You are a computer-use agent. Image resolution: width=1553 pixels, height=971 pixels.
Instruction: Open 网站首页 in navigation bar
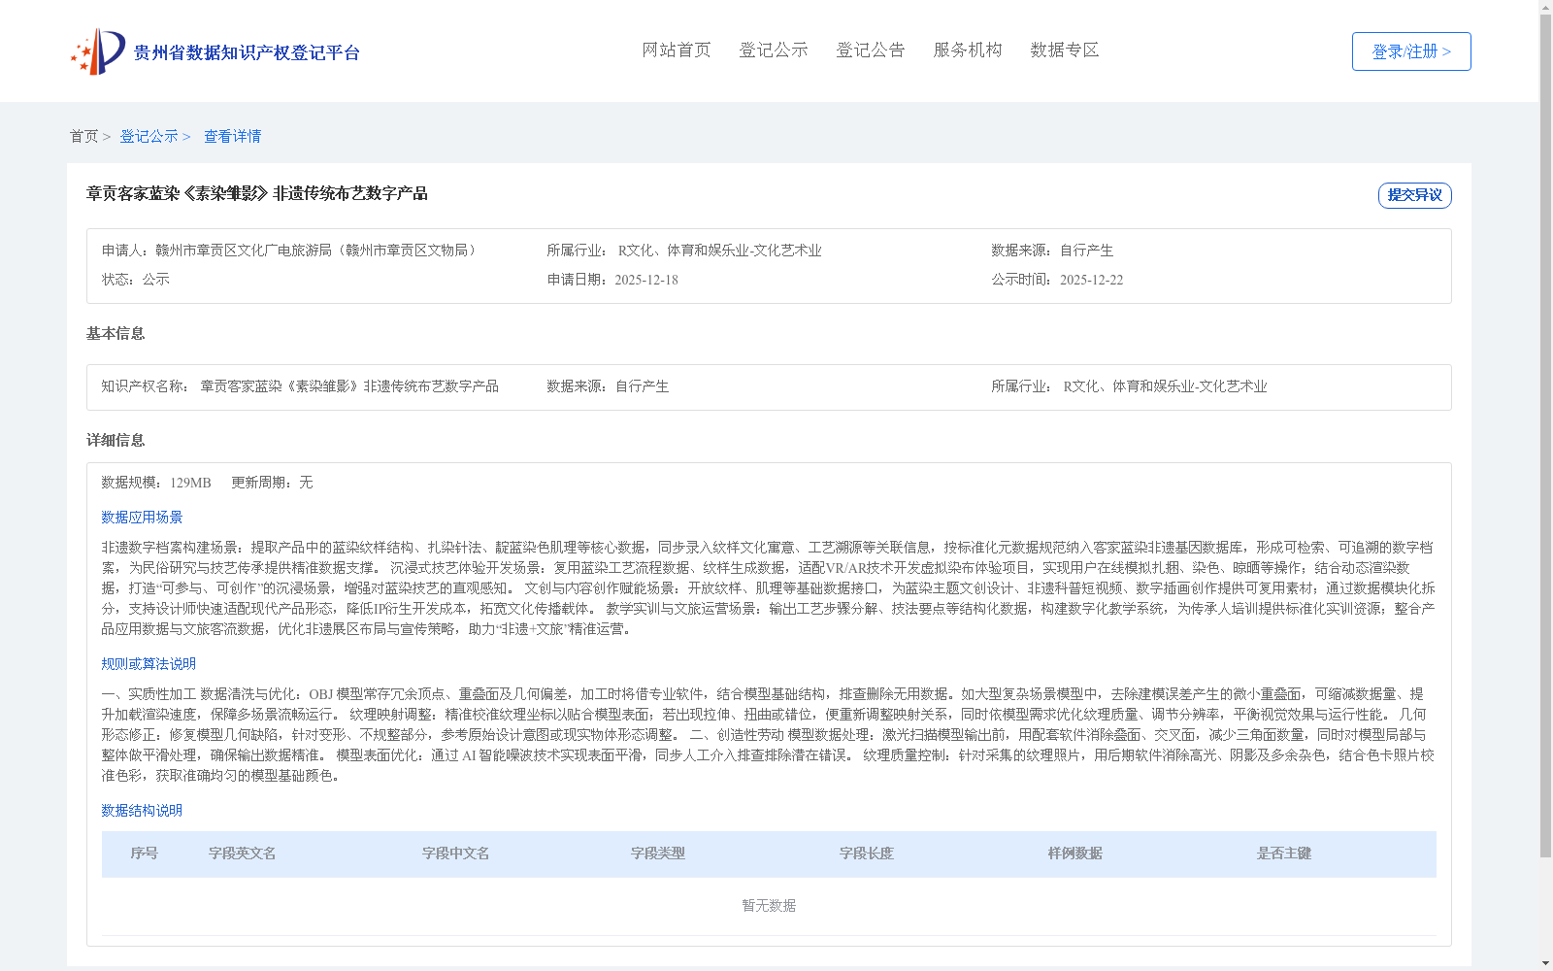(x=677, y=50)
